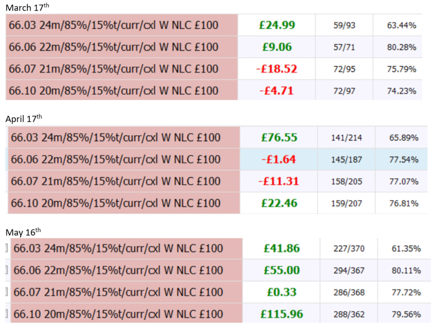This screenshot has height=332, width=436.
Task: Select March 17th 66.03 24m strategy row
Action: (x=113, y=25)
